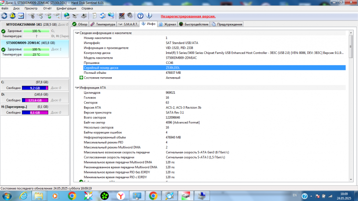Click the blue info about icon
Screen dimensions: 358x201
point(149,16)
